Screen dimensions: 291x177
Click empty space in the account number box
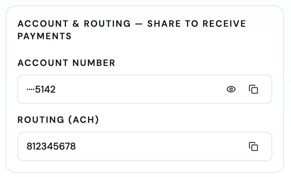point(139,89)
